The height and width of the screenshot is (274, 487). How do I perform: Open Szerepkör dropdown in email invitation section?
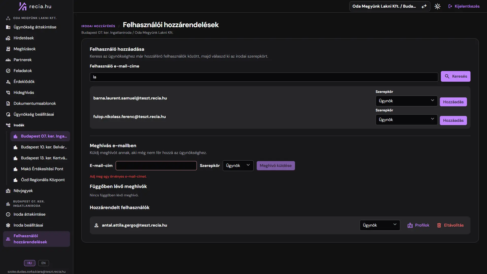[x=238, y=166]
